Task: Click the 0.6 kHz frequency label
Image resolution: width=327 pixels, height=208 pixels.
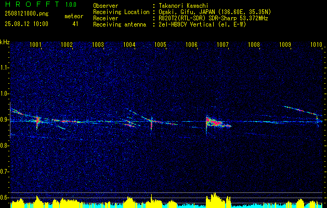Action: (5, 198)
